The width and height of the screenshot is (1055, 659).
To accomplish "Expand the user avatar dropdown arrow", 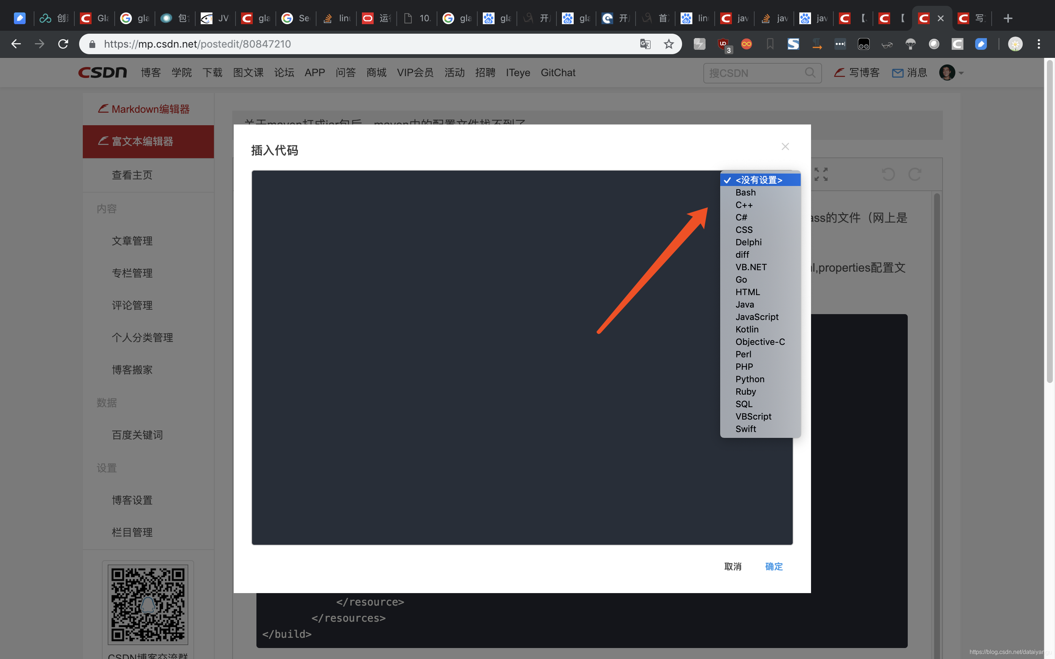I will pyautogui.click(x=961, y=73).
